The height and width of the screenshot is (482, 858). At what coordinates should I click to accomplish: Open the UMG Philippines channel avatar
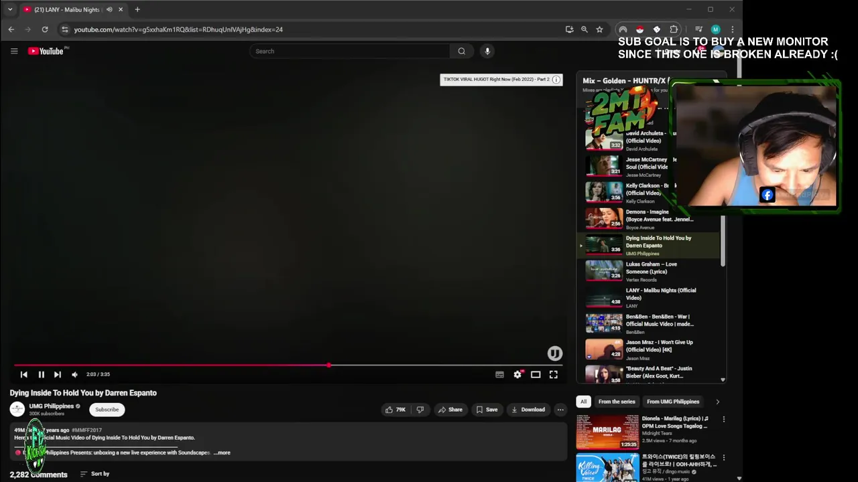pyautogui.click(x=17, y=409)
